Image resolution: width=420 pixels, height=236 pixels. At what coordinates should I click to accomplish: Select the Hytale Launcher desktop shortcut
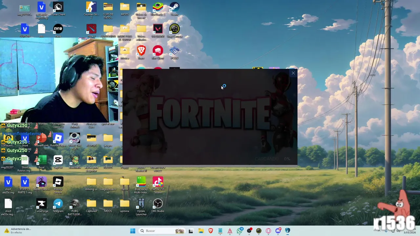click(141, 207)
